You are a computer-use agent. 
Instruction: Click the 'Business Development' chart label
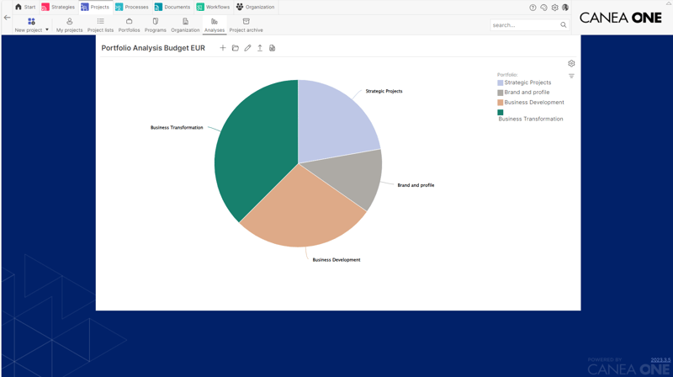coord(336,260)
